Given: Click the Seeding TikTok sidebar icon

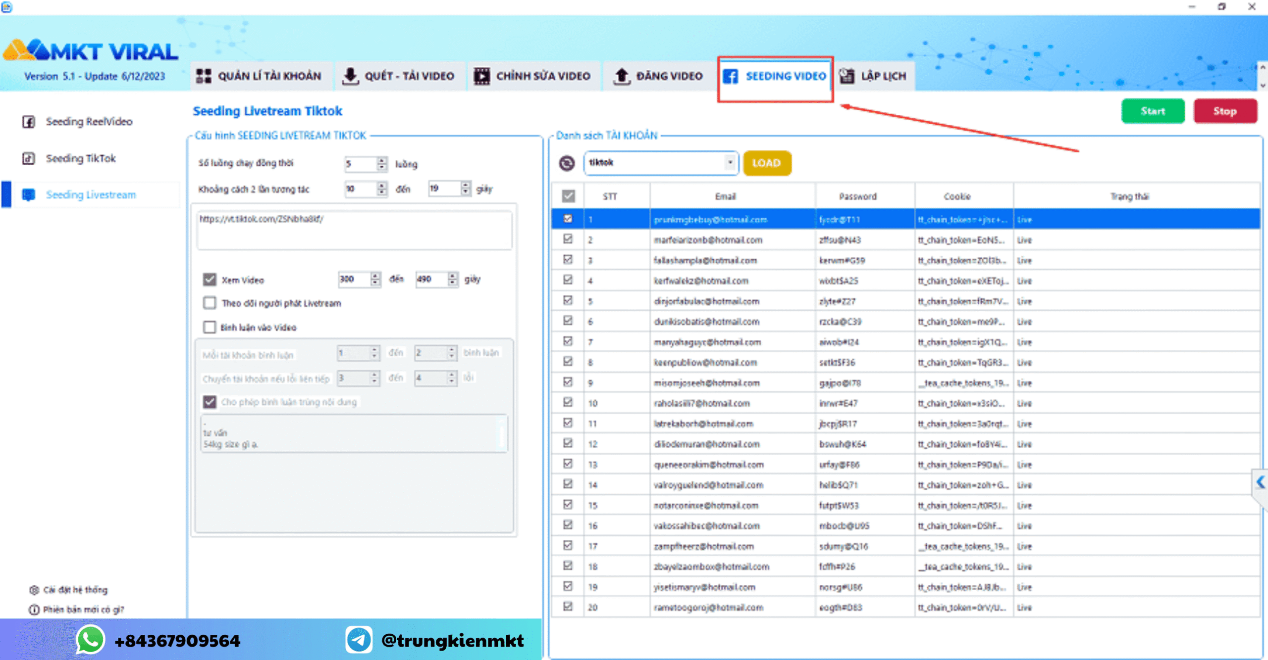Looking at the screenshot, I should pyautogui.click(x=29, y=158).
